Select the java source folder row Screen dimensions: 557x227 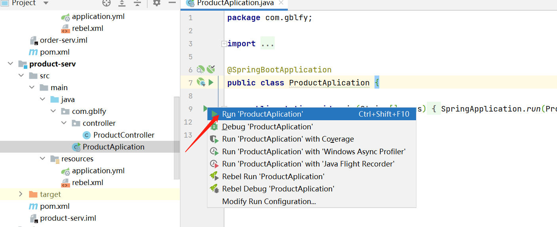click(68, 99)
